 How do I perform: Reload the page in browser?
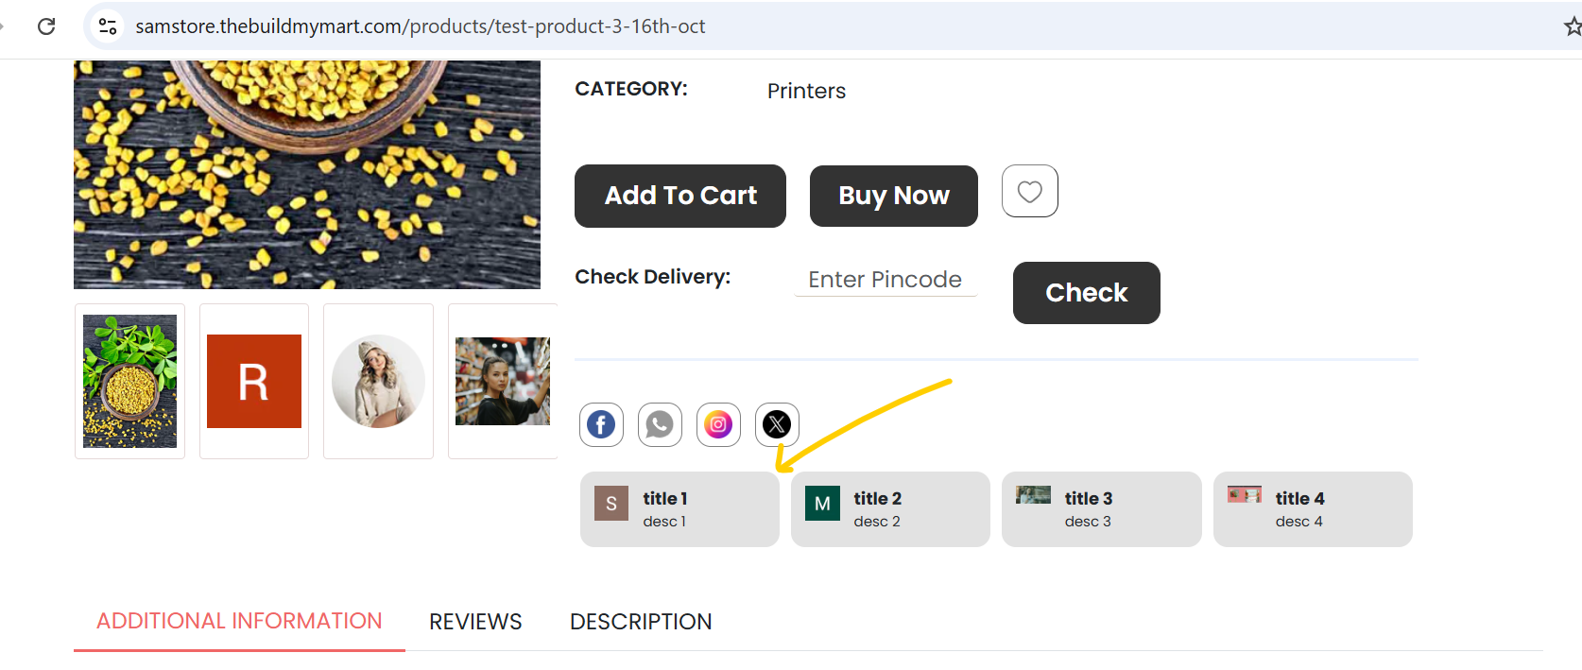click(45, 26)
